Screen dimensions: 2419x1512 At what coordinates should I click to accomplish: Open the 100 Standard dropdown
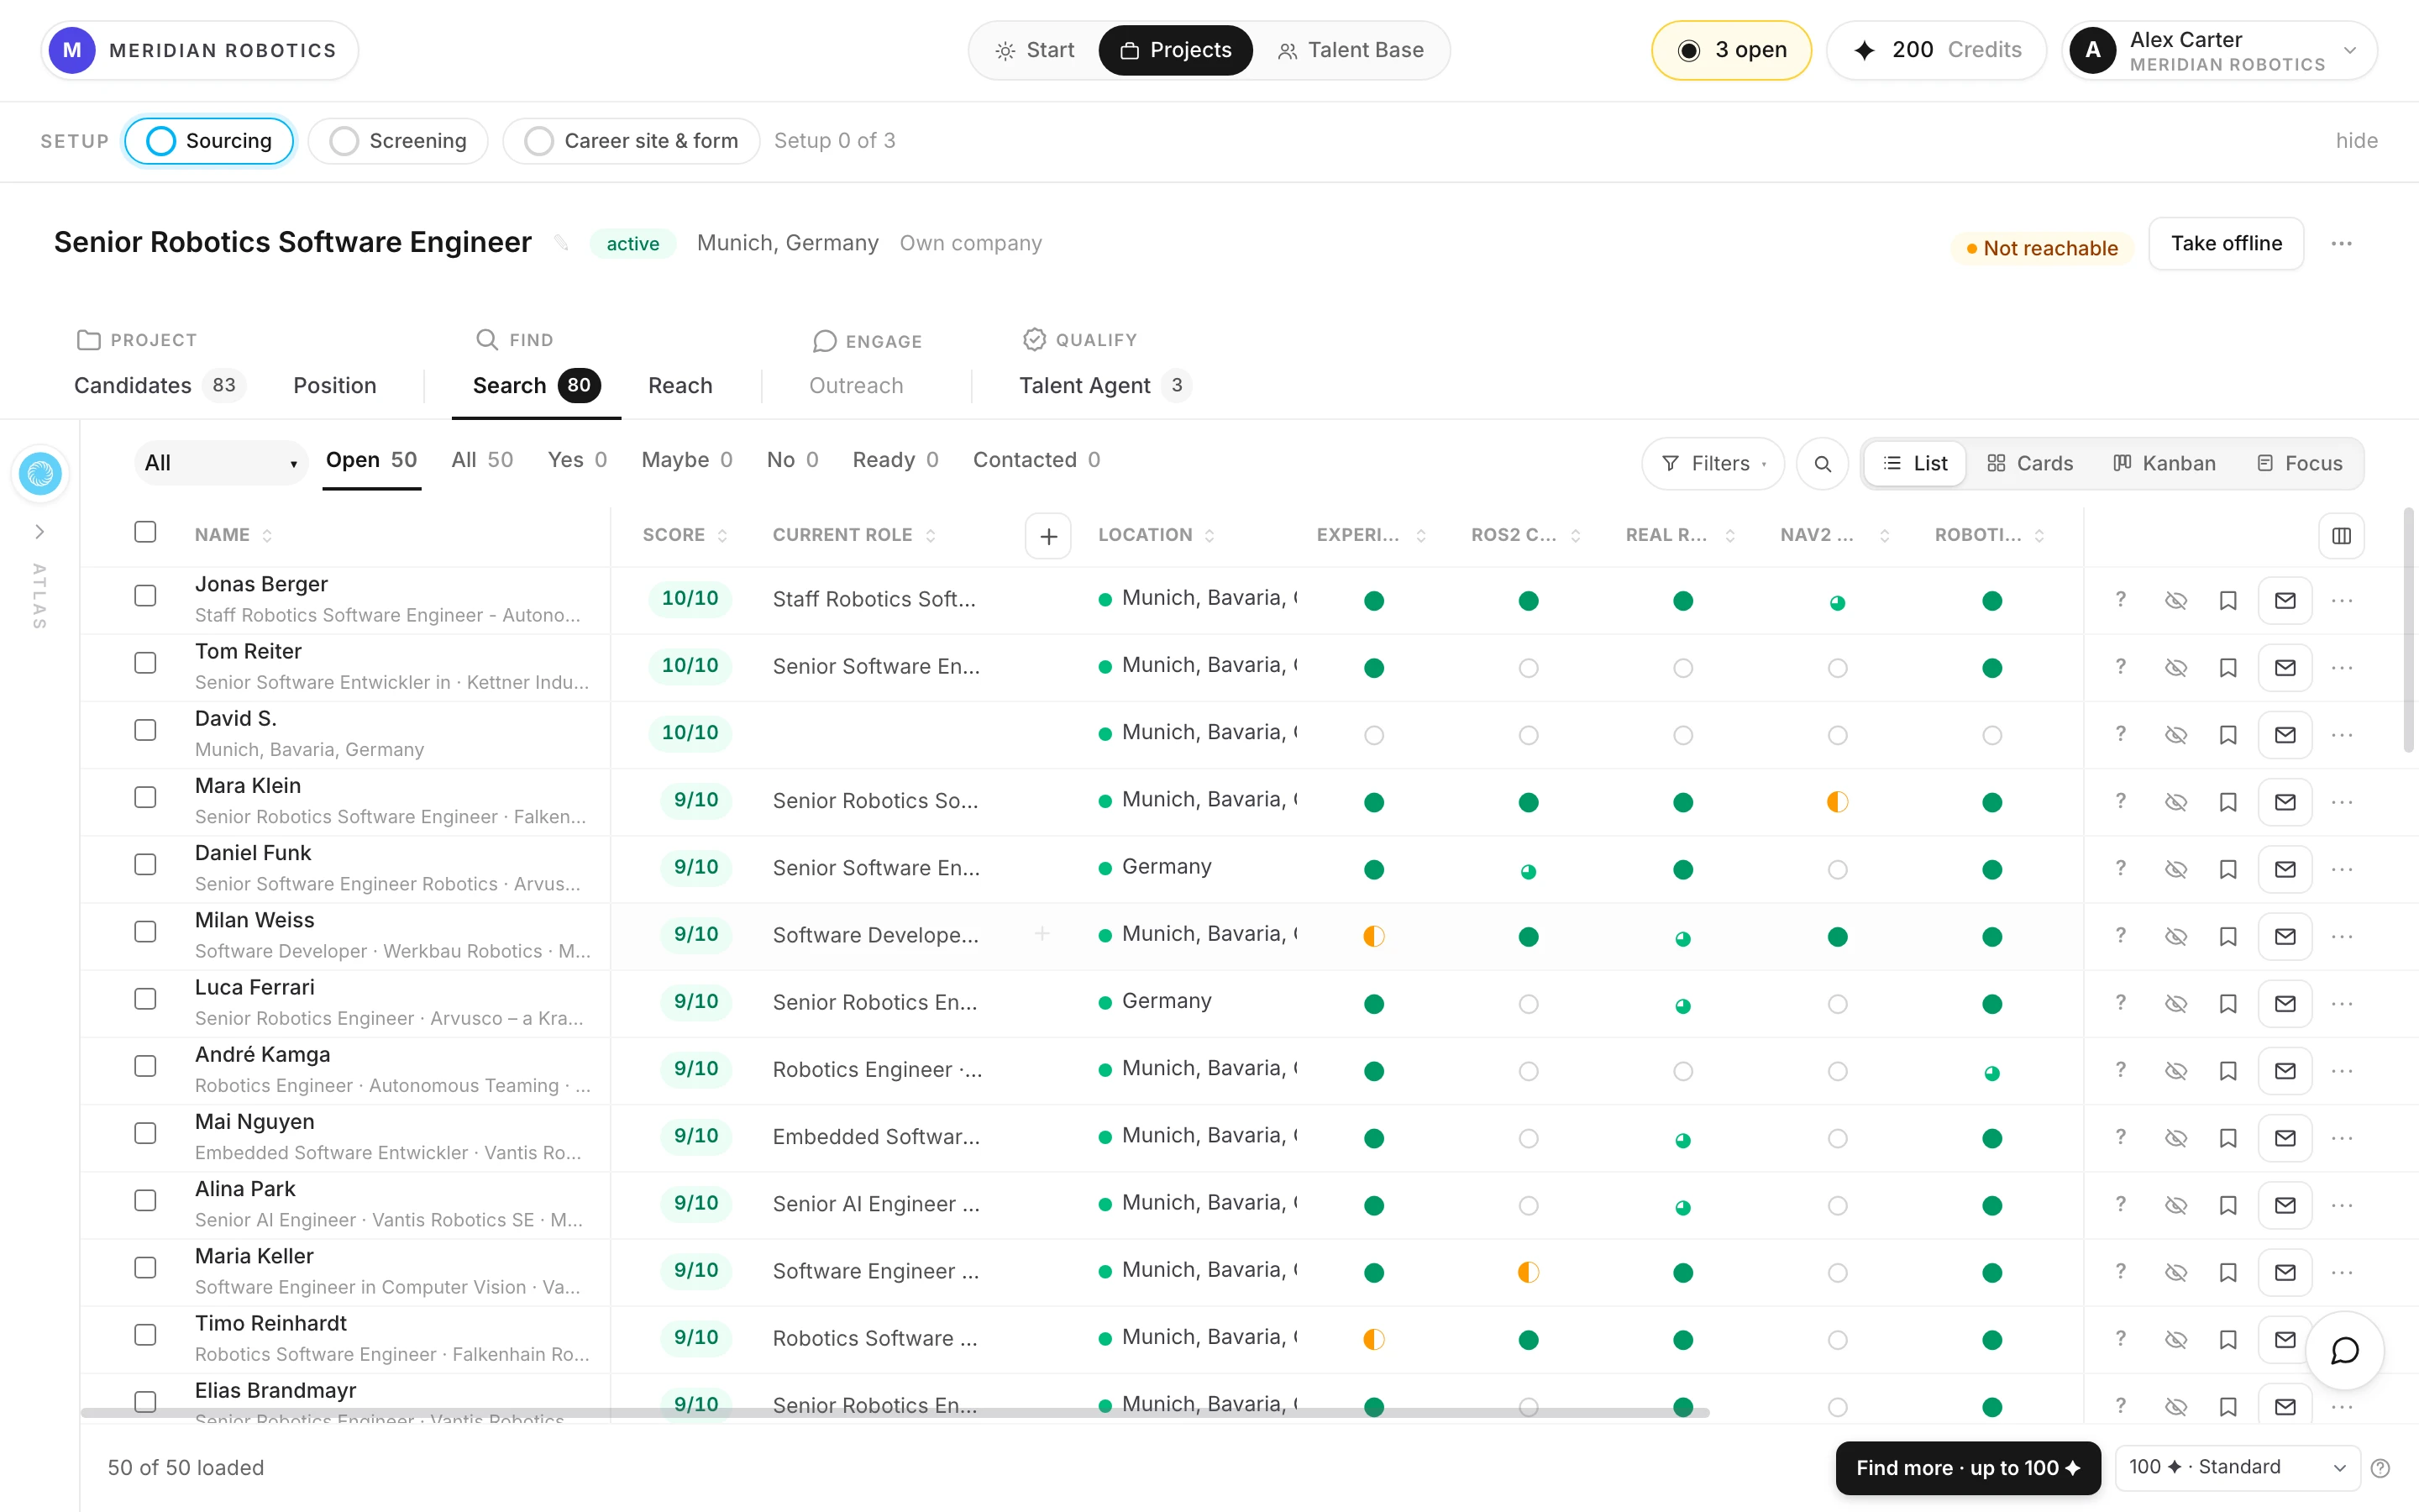(2237, 1467)
